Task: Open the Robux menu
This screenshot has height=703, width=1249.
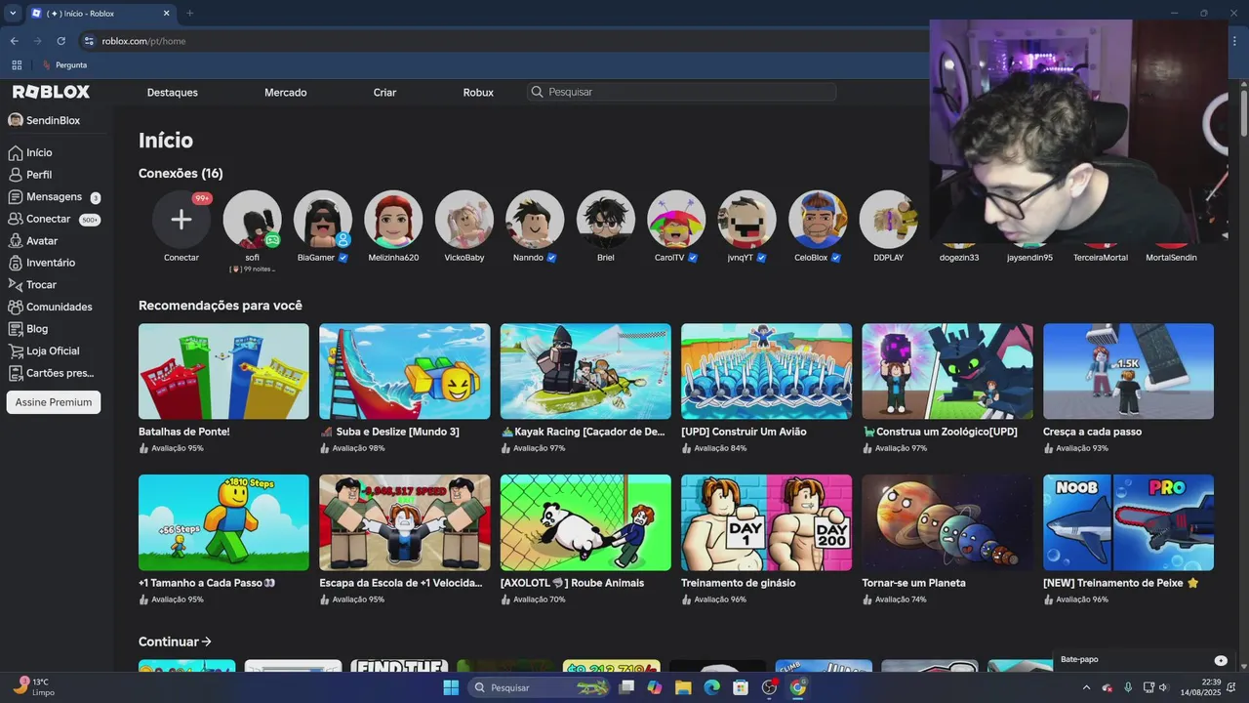Action: click(x=478, y=92)
